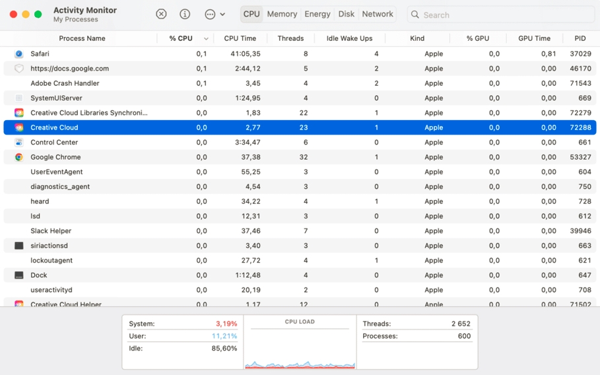Click the magnifying glass search icon
600x375 pixels.
pos(415,15)
